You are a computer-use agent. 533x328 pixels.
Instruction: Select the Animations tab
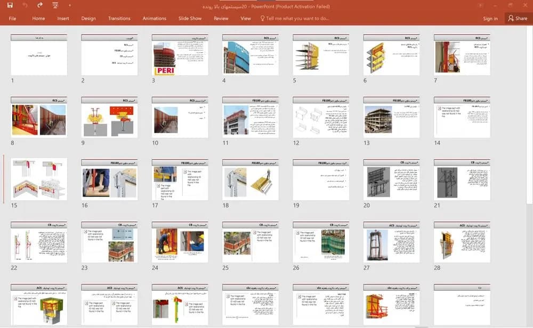pos(155,18)
